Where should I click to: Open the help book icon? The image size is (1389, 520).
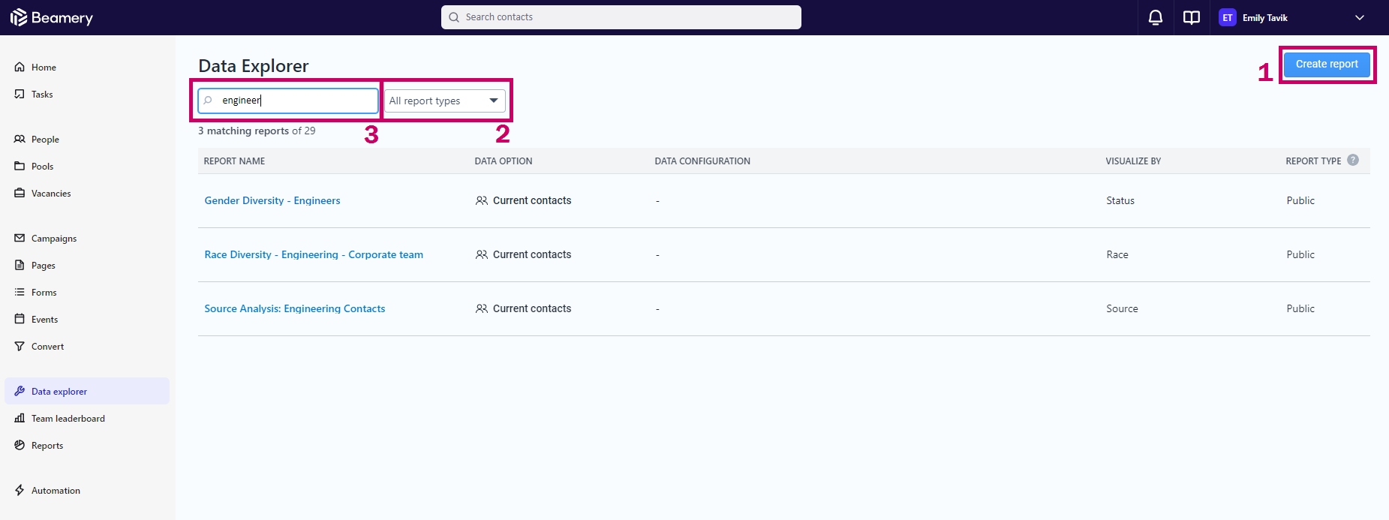coord(1192,17)
